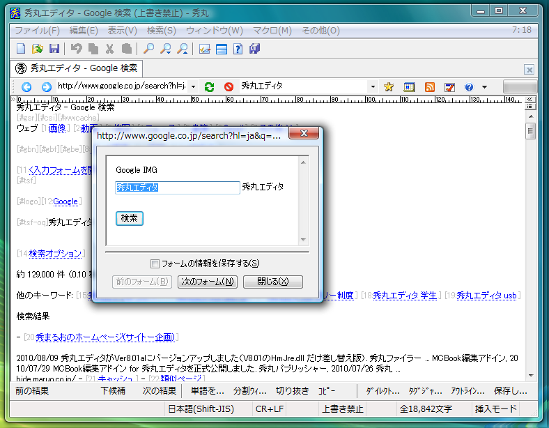Viewport: 549px width, 428px height.
Task: Go forward with blue right arrow
Action: [x=47, y=86]
